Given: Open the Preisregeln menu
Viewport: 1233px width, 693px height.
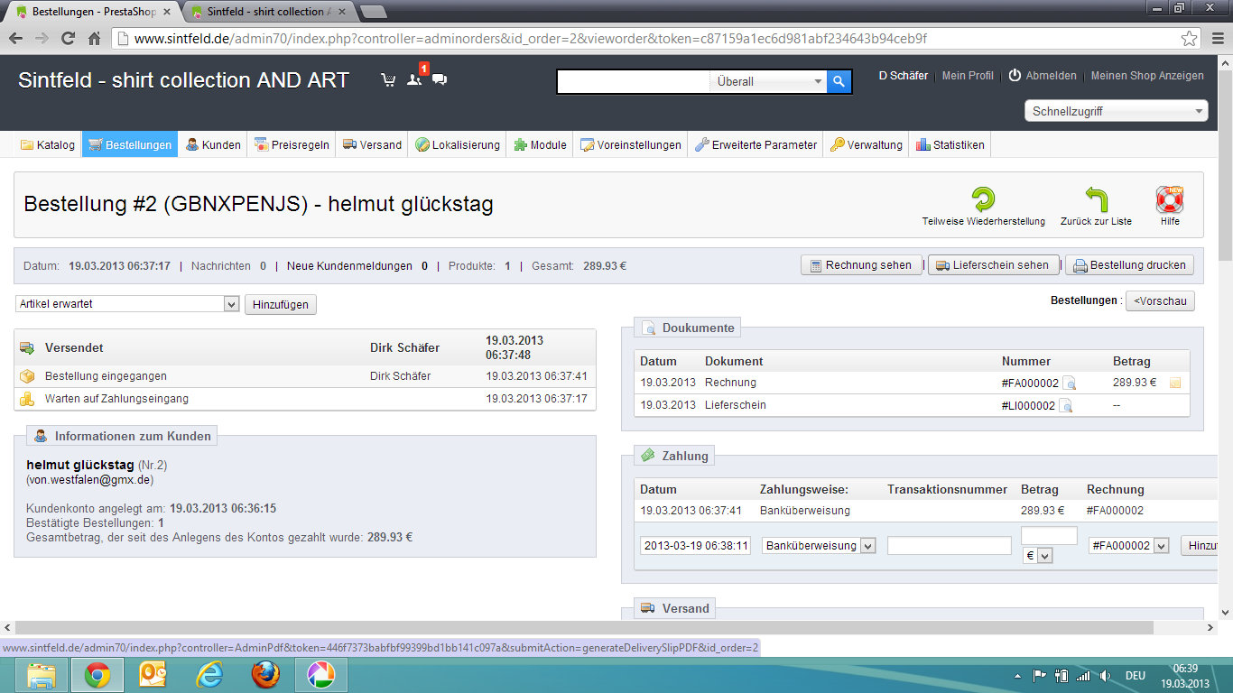Looking at the screenshot, I should pyautogui.click(x=292, y=144).
